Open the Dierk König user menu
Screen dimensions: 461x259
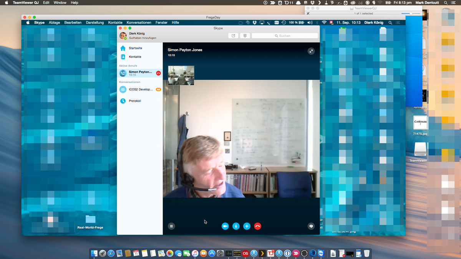point(374,23)
